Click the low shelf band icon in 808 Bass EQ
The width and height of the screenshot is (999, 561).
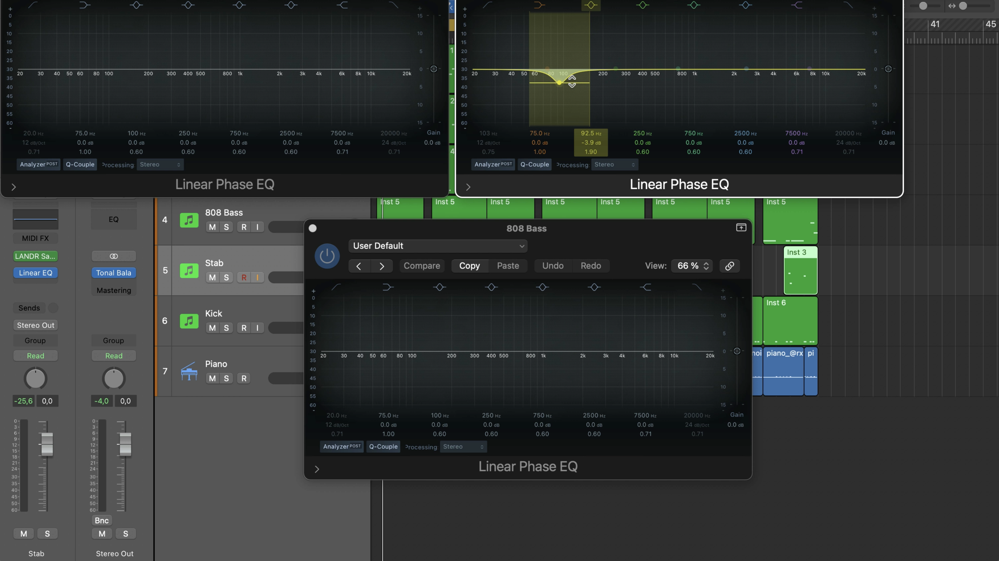click(x=388, y=287)
